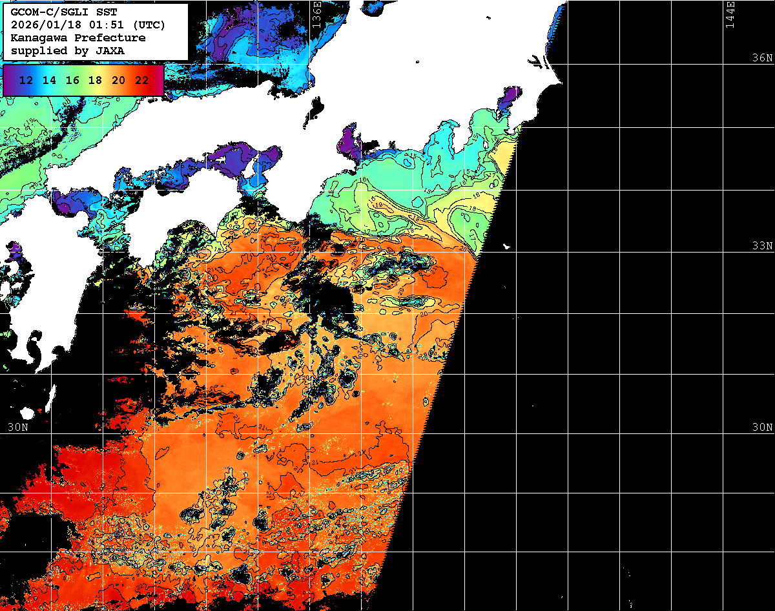775x611 pixels.
Task: Click the small white island near the 33N line
Action: pos(506,246)
